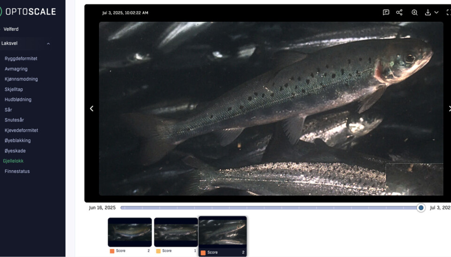451x257 pixels.
Task: Select the middle thumbnail with score 1
Action: [x=176, y=232]
